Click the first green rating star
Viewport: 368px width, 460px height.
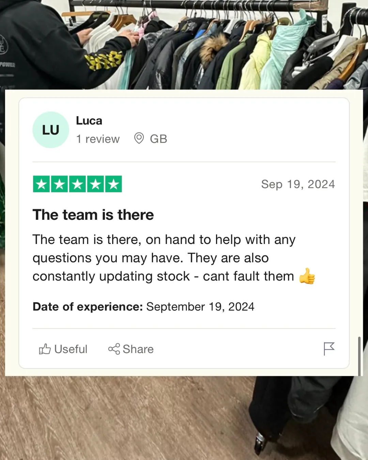coord(41,184)
